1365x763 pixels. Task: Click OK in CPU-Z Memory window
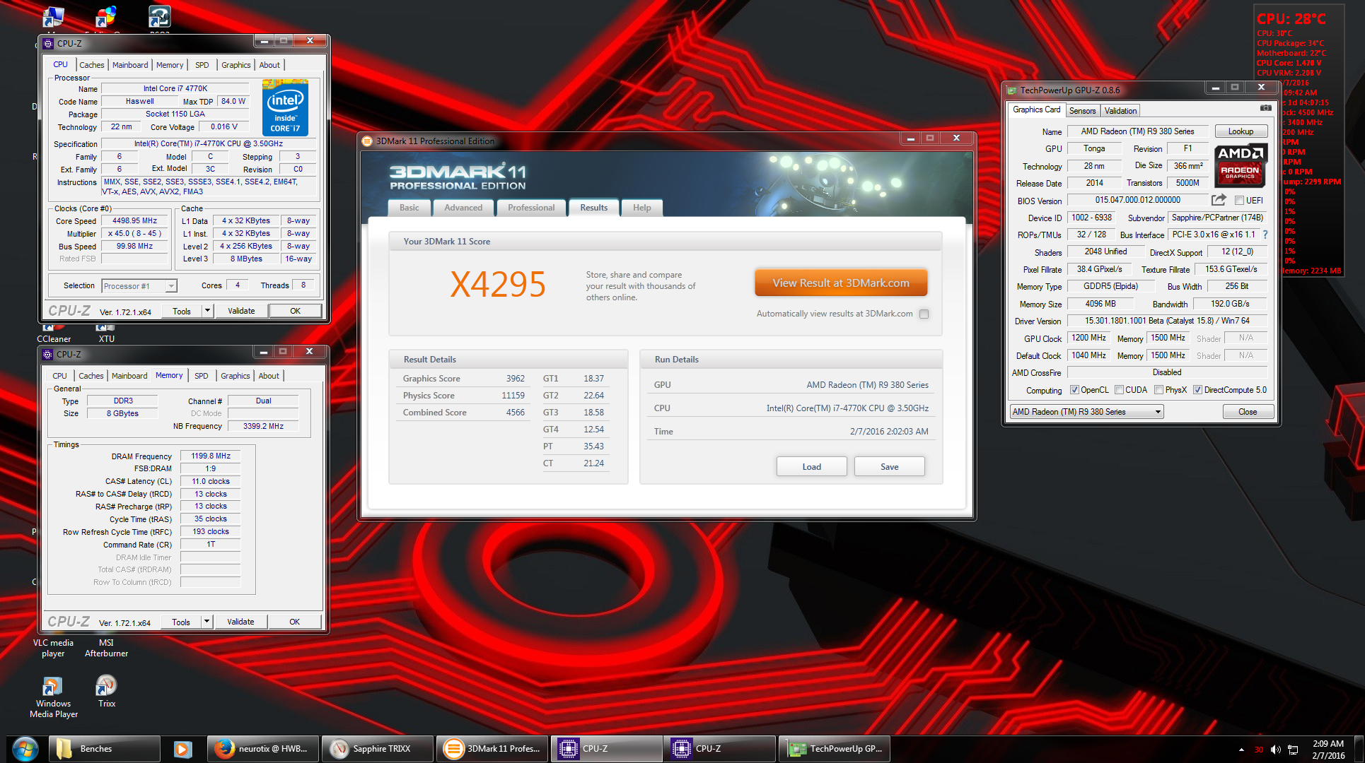pyautogui.click(x=294, y=622)
